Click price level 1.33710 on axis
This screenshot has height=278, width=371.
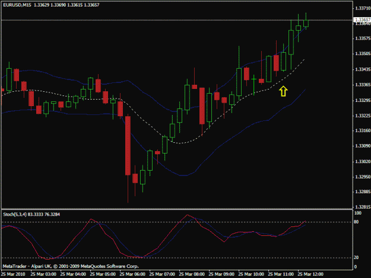click(x=363, y=8)
